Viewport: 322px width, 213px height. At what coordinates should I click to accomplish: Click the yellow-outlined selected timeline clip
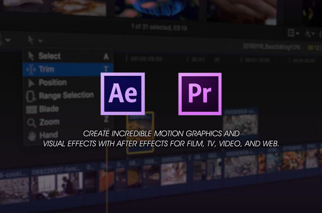tap(140, 133)
